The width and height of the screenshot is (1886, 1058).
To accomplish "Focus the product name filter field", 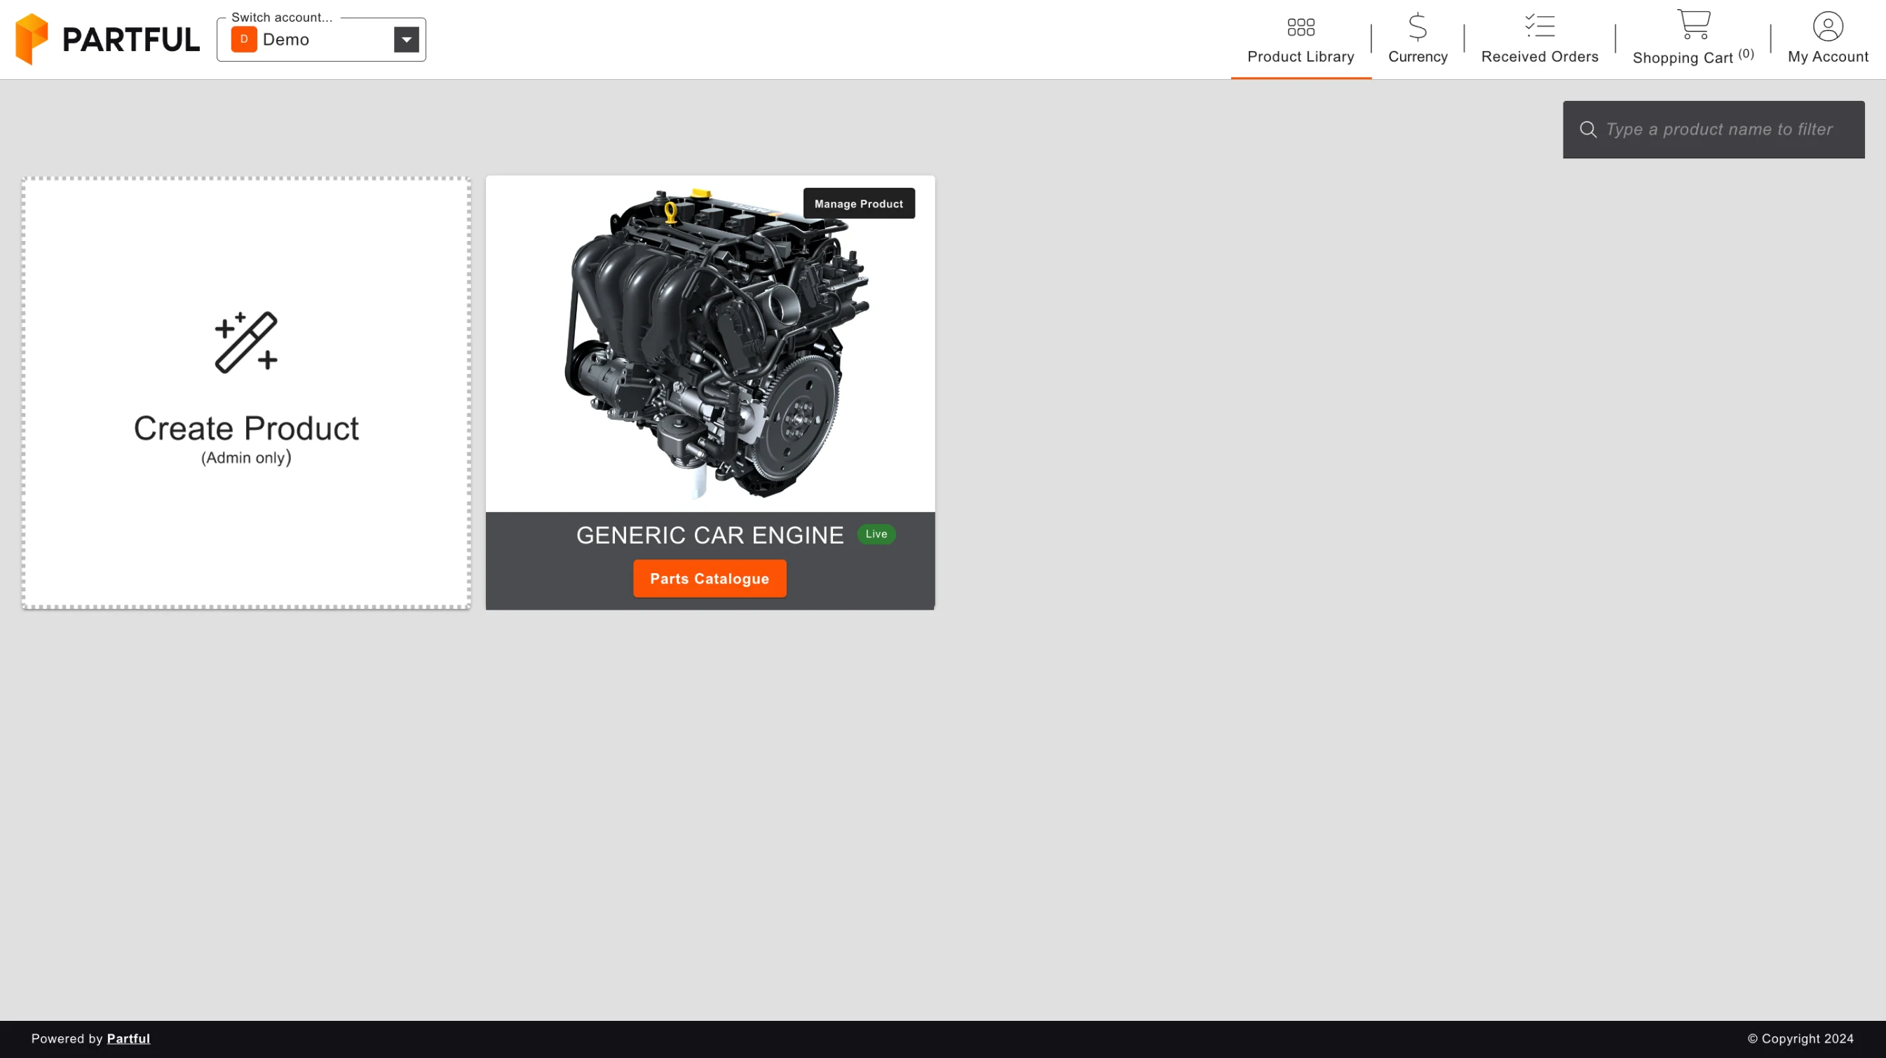I will 1714,130.
